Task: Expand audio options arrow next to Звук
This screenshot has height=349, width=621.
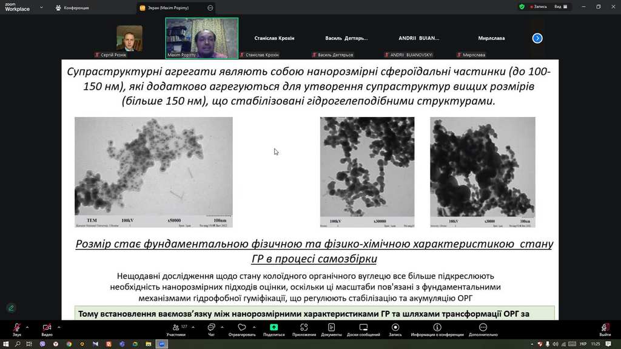Action: (27, 327)
